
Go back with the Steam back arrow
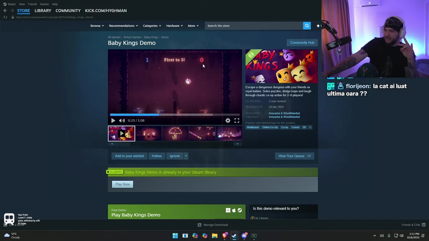pyautogui.click(x=5, y=11)
